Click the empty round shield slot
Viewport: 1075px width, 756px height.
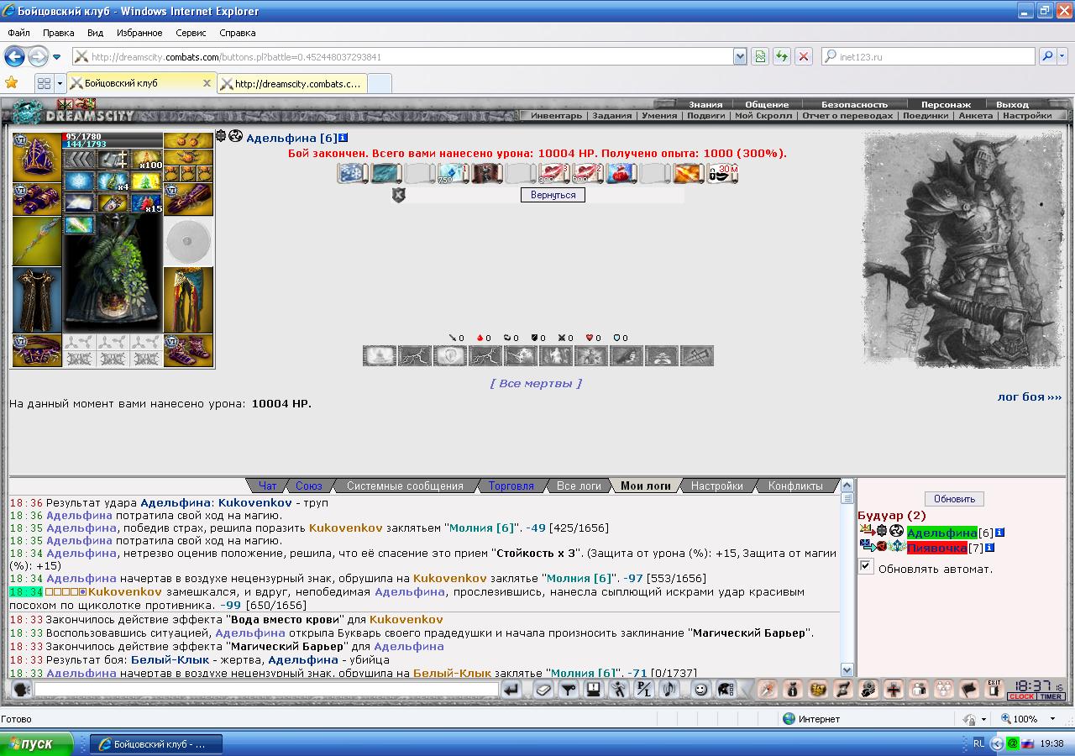[188, 242]
